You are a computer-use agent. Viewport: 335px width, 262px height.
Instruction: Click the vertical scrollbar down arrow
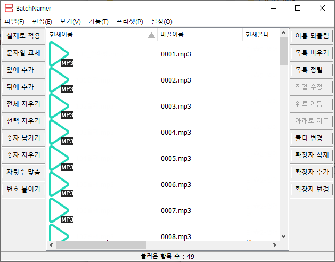[283, 236]
